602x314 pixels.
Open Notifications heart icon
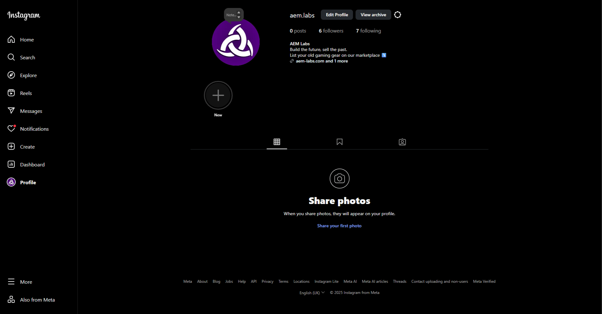pyautogui.click(x=11, y=129)
